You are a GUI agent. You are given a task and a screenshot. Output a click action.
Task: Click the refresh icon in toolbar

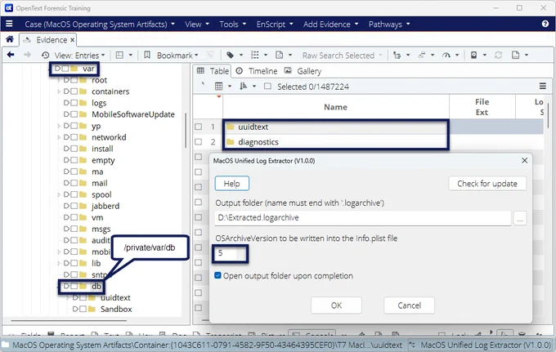[498, 55]
